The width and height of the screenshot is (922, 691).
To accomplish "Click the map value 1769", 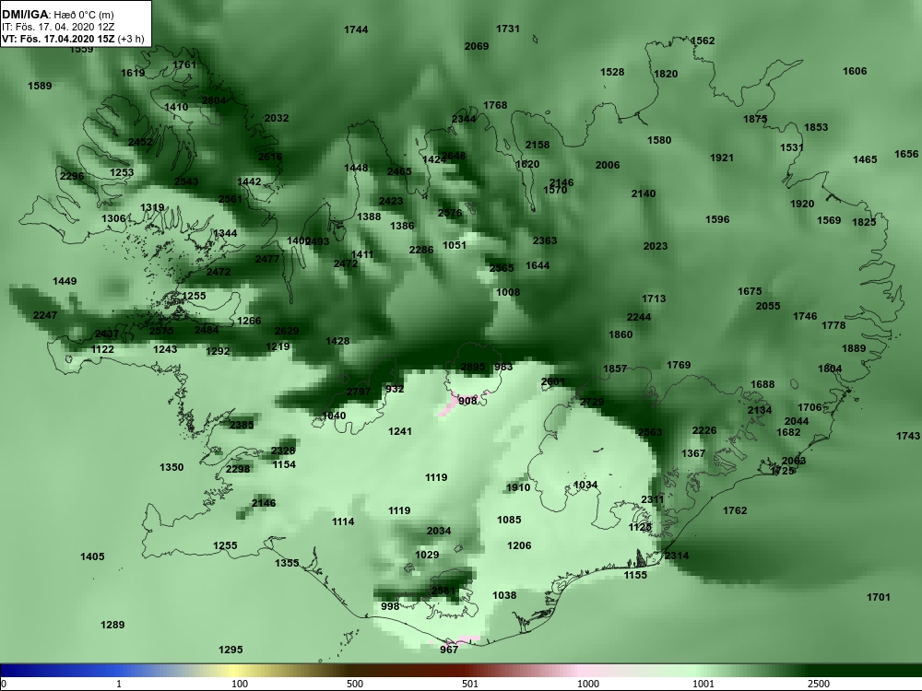I will [x=678, y=365].
